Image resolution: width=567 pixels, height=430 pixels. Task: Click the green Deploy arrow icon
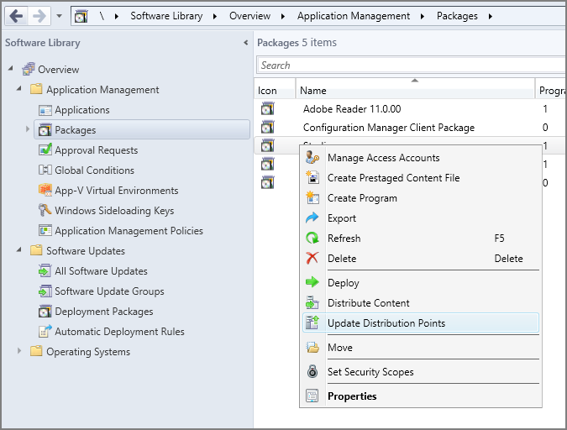point(313,283)
